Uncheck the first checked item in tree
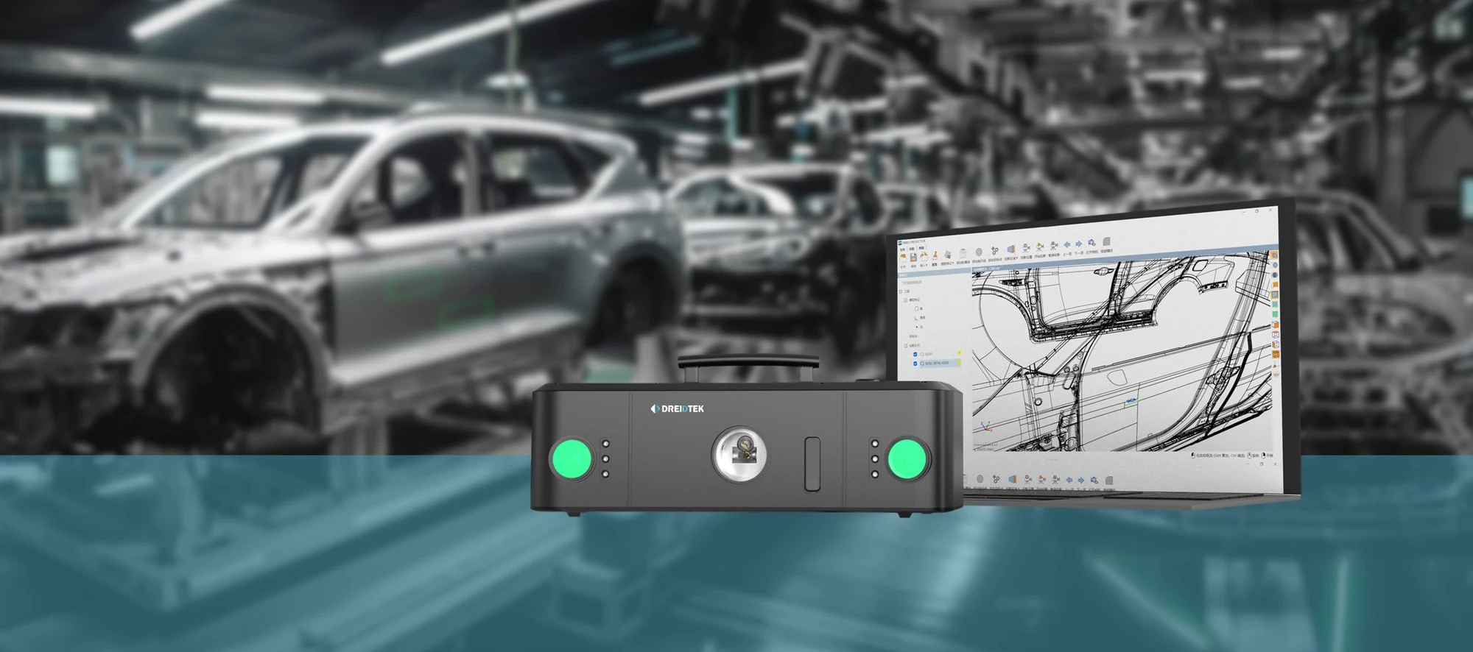Image resolution: width=1473 pixels, height=652 pixels. [915, 354]
